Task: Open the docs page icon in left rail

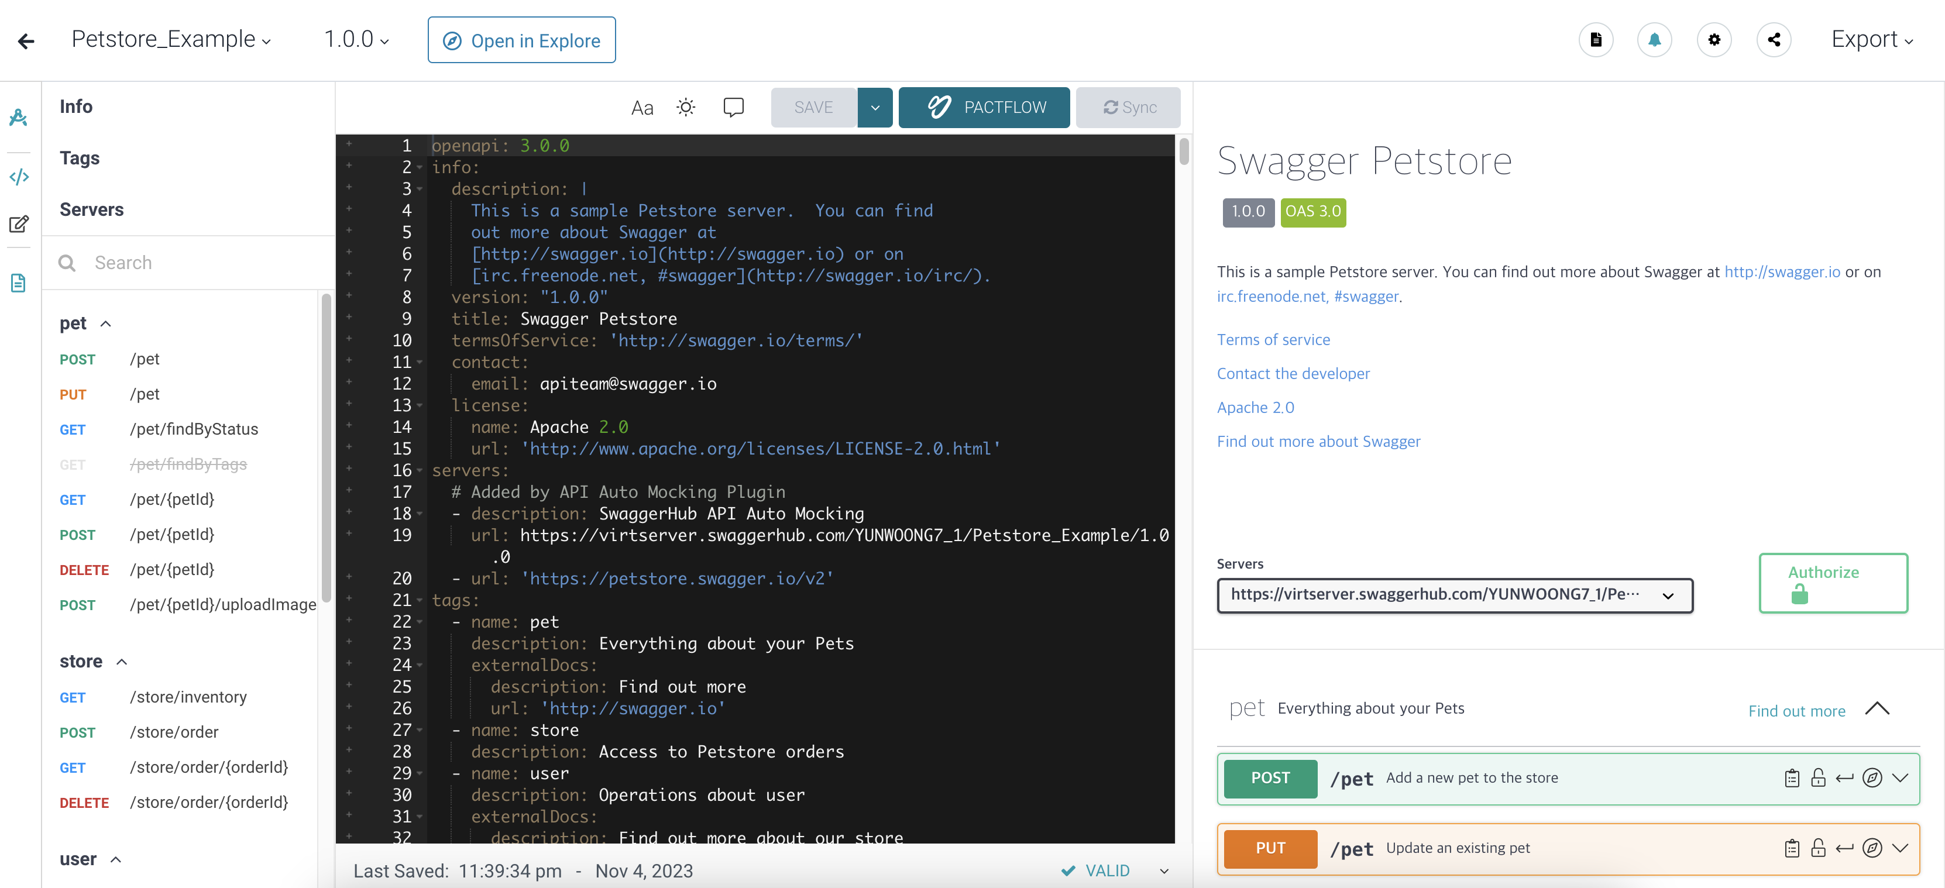Action: [x=19, y=283]
